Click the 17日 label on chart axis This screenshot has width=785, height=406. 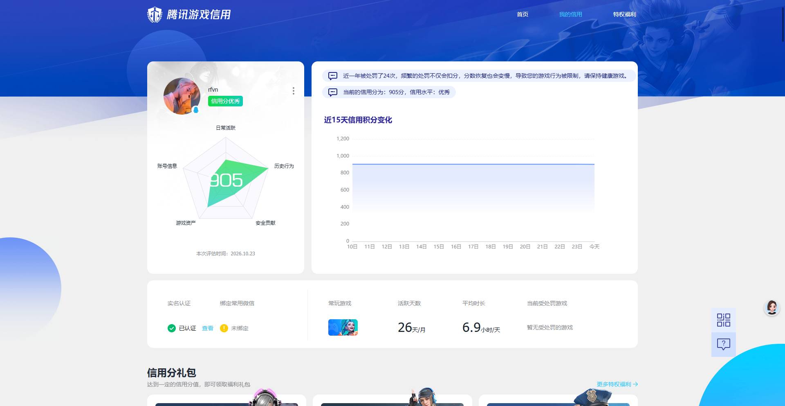coord(473,246)
